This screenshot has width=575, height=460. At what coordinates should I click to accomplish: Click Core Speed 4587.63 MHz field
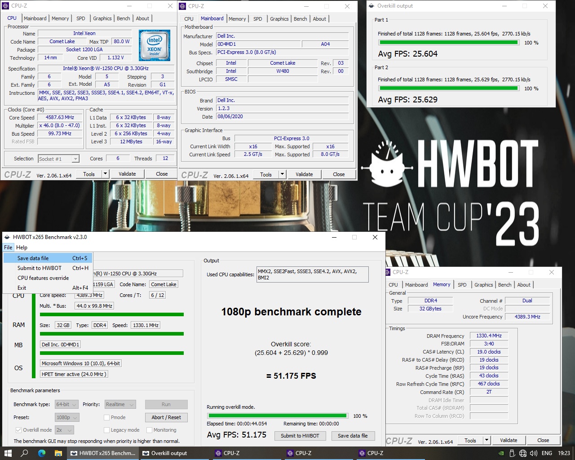[x=60, y=117]
